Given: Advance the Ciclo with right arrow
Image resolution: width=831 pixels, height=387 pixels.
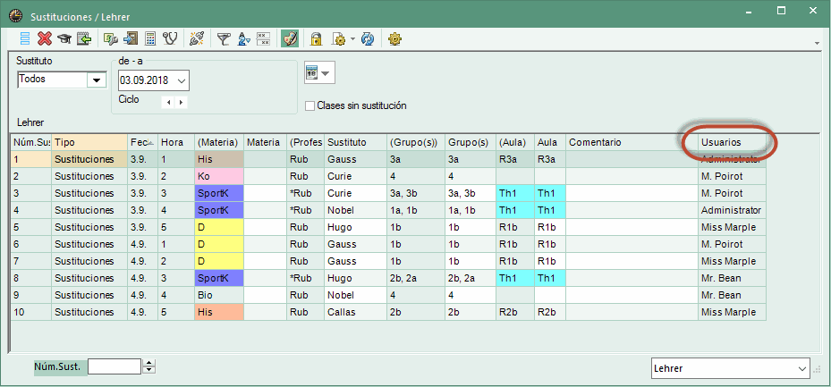Looking at the screenshot, I should click(x=182, y=102).
